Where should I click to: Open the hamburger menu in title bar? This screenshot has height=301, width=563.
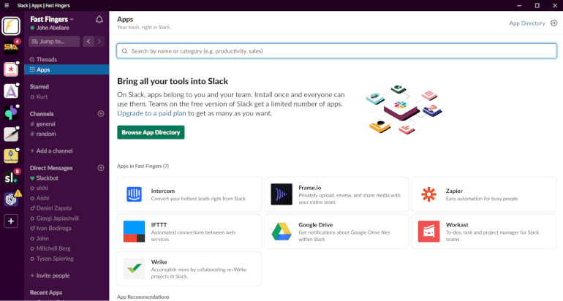(7, 5)
